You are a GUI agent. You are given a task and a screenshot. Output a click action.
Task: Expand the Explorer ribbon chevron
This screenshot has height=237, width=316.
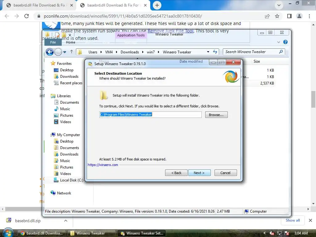click(x=279, y=42)
